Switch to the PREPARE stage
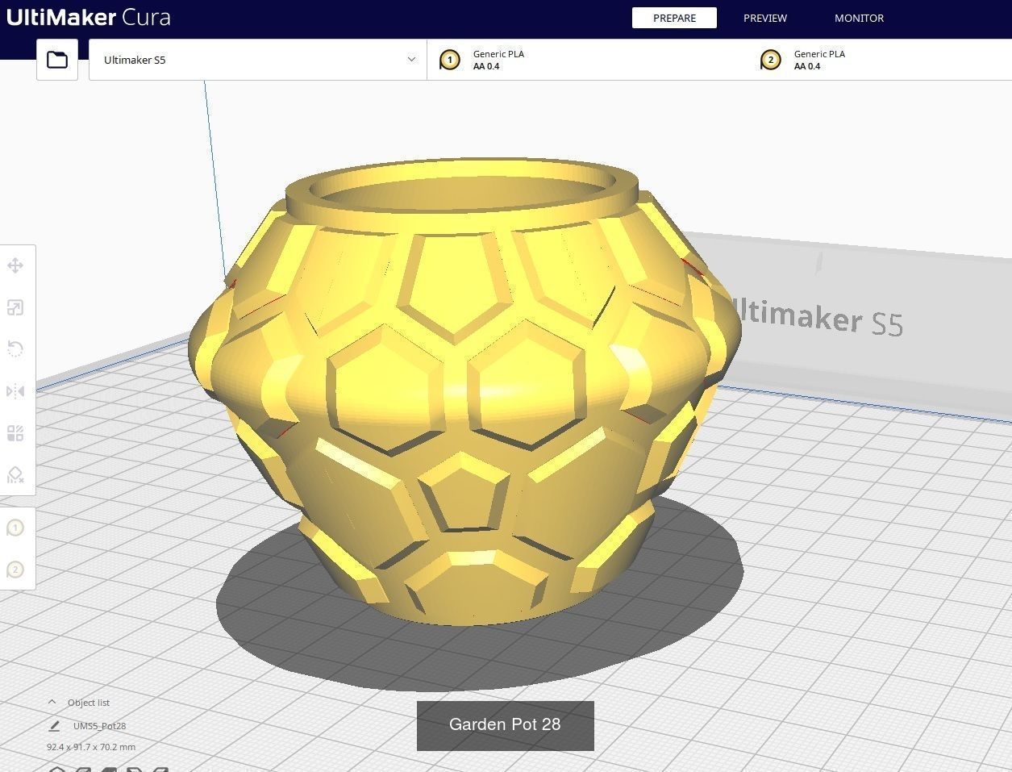Image resolution: width=1012 pixels, height=772 pixels. (674, 18)
